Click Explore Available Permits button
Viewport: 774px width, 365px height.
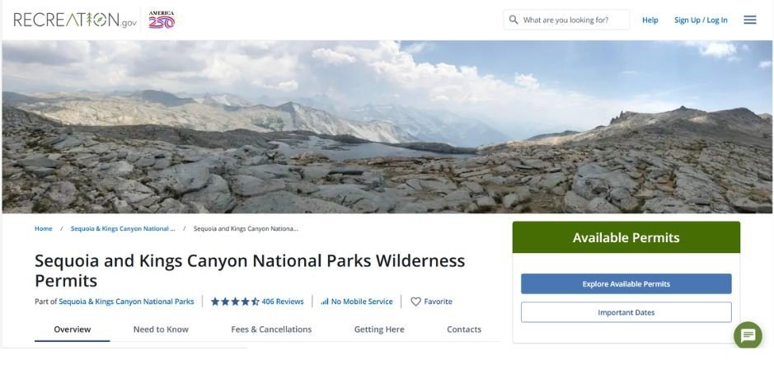[626, 283]
